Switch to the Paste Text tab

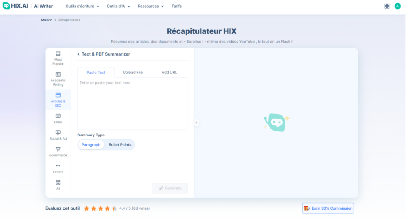coord(96,73)
